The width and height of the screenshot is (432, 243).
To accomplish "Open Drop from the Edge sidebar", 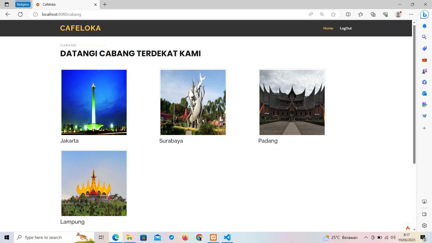I will [x=424, y=116].
